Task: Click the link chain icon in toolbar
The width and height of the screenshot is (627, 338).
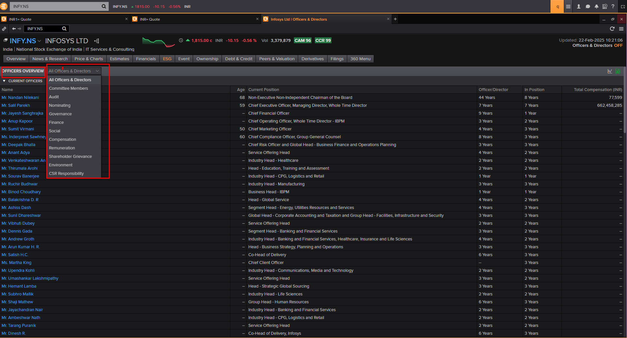Action: 4,29
